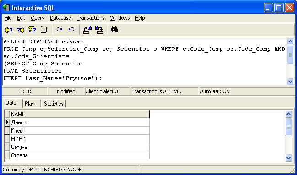The width and height of the screenshot is (297, 175).
Task: Open the Transactions menu
Action: 91,18
